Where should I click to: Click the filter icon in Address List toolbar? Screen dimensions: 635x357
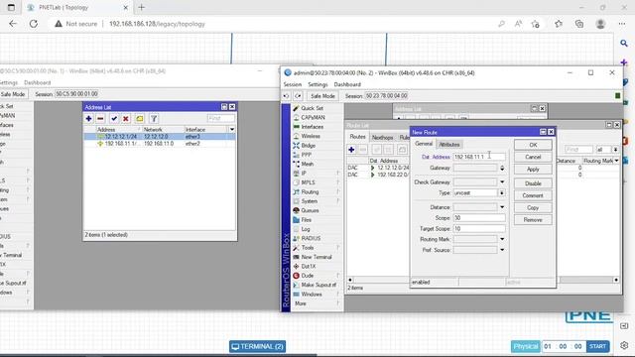click(154, 119)
